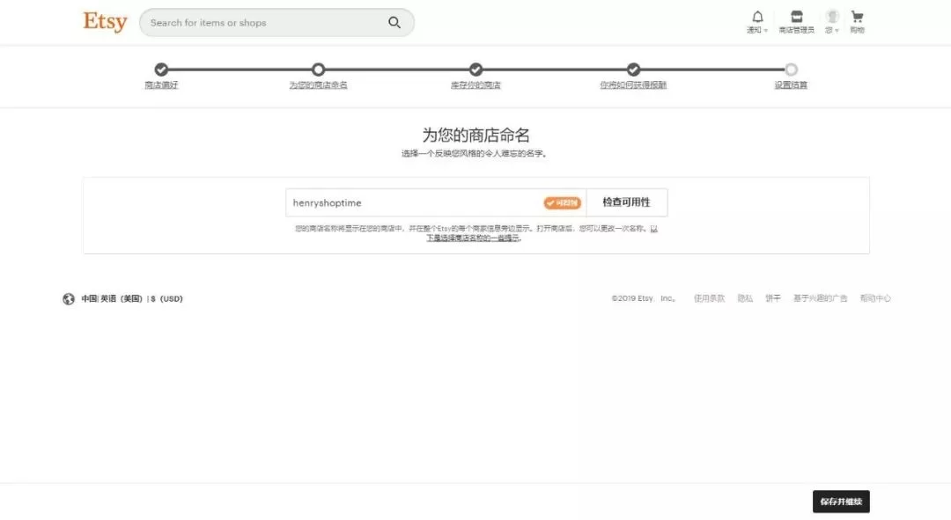951x520 pixels.
Task: Click the user profile avatar
Action: (x=832, y=17)
